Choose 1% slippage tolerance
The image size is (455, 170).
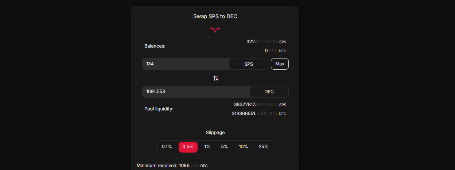207,147
